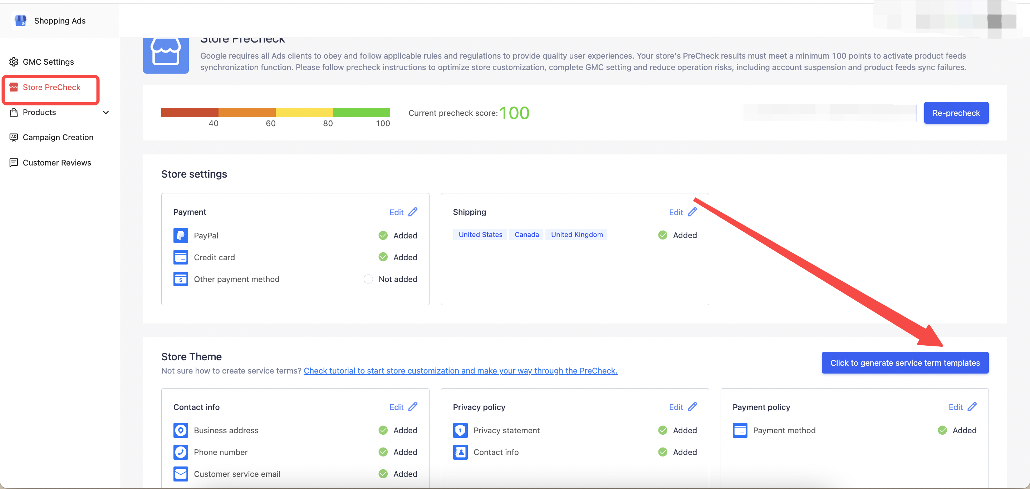Click the green segment of score bar
Viewport: 1030px width, 489px height.
coord(362,113)
